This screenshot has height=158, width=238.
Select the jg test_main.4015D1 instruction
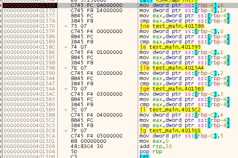click(170, 131)
